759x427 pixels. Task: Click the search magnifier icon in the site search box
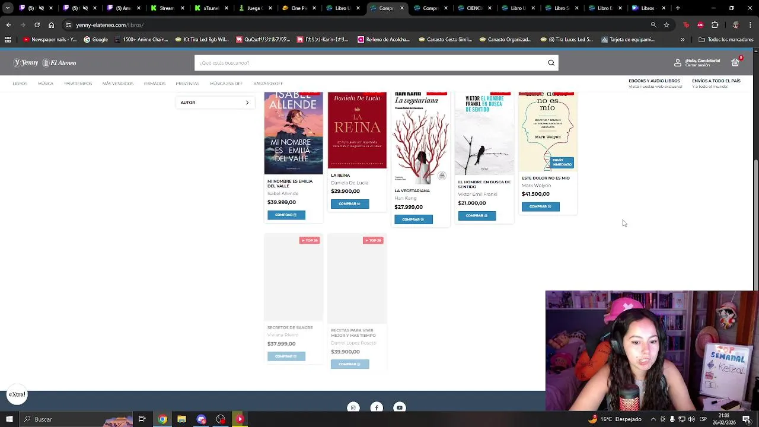pyautogui.click(x=551, y=63)
